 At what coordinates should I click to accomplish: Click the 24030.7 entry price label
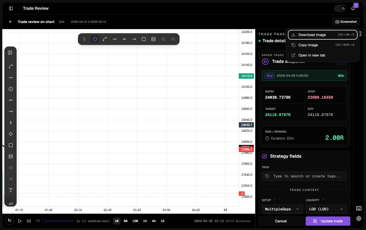coord(246,125)
